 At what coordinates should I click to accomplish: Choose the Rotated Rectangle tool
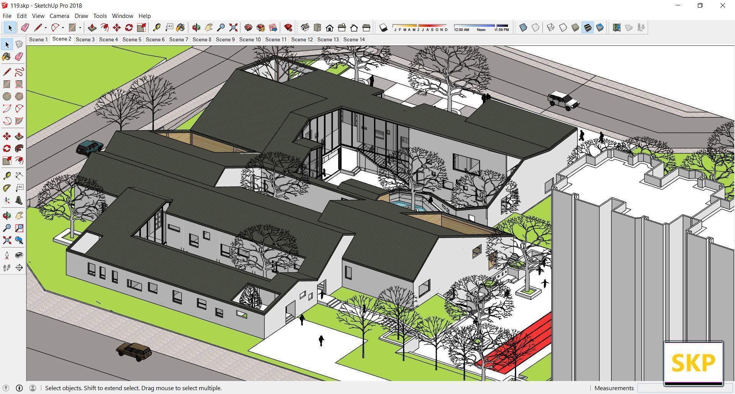click(19, 84)
